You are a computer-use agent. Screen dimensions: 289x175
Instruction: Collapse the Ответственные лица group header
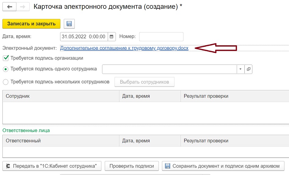tap(26, 130)
